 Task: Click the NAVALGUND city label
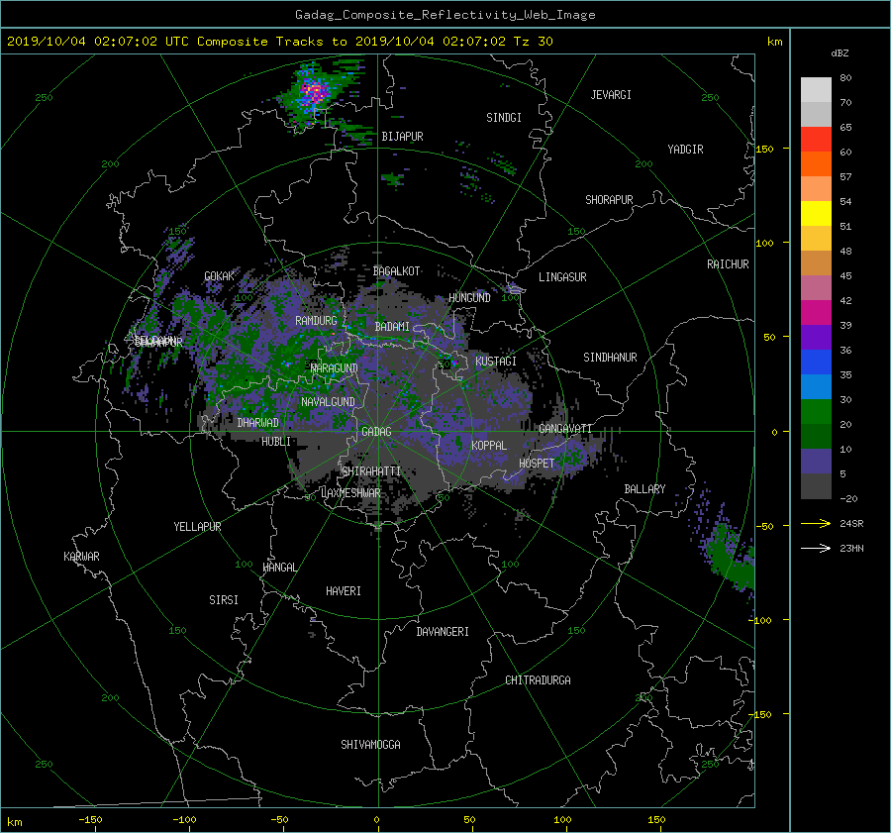(x=328, y=402)
